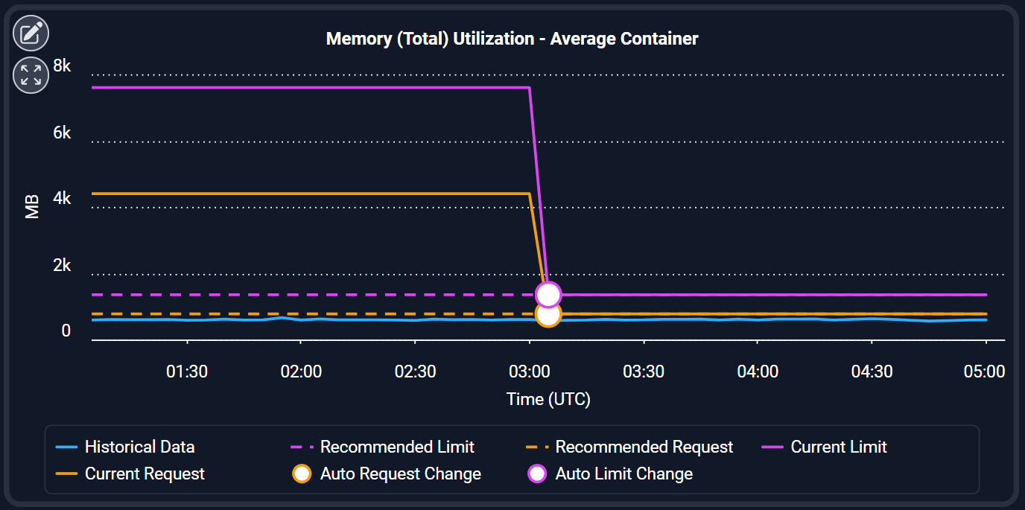Click the 05:00 time axis label
Image resolution: width=1025 pixels, height=510 pixels.
(985, 372)
